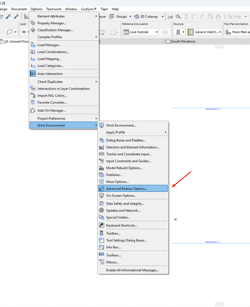Screen dimensions: 250x307
Task: Click the wall geometry method icon
Action: (9, 32)
